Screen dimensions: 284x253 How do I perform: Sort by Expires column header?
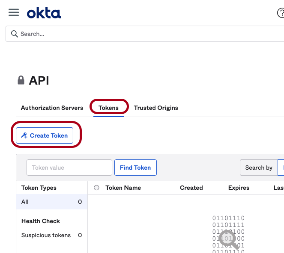tap(239, 188)
